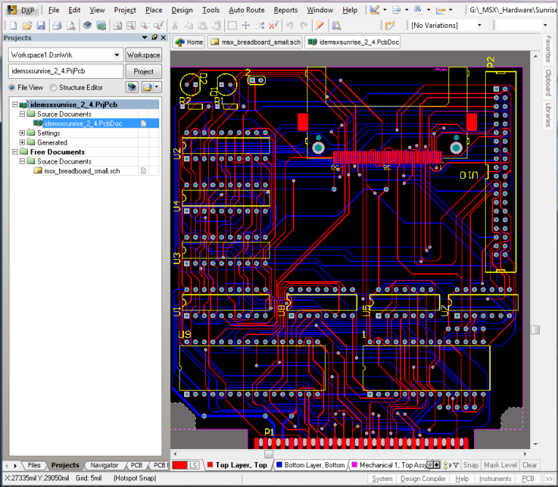Viewport: 558px width, 487px height.
Task: Create a new document from toolbar
Action: click(14, 26)
